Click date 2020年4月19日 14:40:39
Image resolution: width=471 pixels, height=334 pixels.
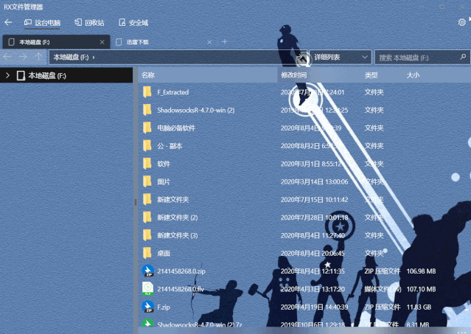tap(315, 307)
